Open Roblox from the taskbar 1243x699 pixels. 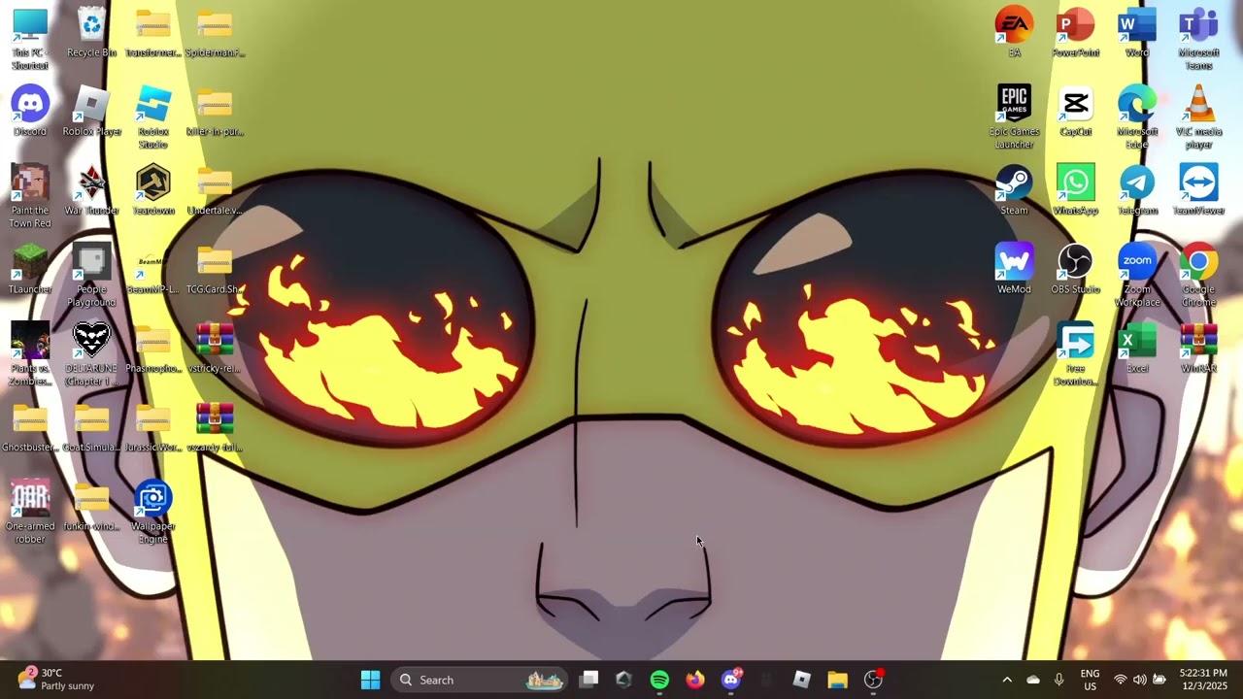802,680
